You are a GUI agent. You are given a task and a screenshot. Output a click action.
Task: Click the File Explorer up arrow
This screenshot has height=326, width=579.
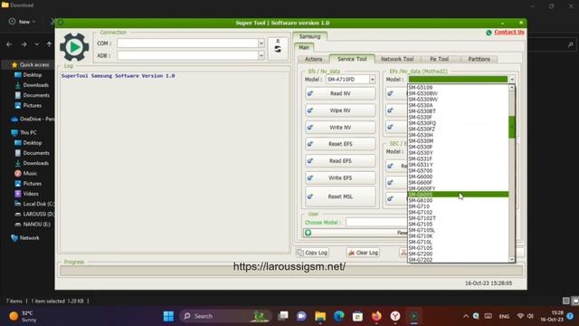point(49,44)
